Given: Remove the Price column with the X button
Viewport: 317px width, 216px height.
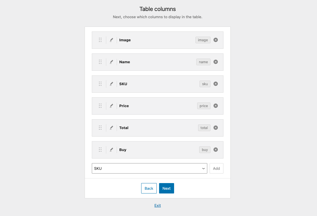Looking at the screenshot, I should (215, 106).
